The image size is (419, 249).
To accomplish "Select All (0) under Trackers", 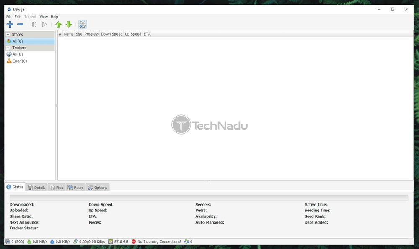I will pos(30,54).
